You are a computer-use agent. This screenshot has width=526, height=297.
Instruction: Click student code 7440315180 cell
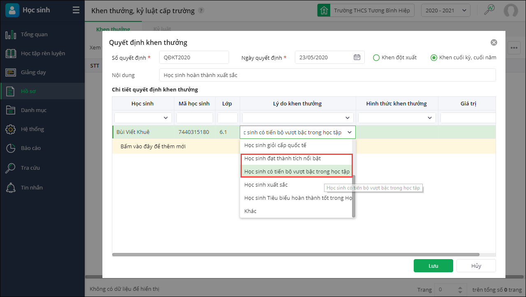[x=195, y=132]
